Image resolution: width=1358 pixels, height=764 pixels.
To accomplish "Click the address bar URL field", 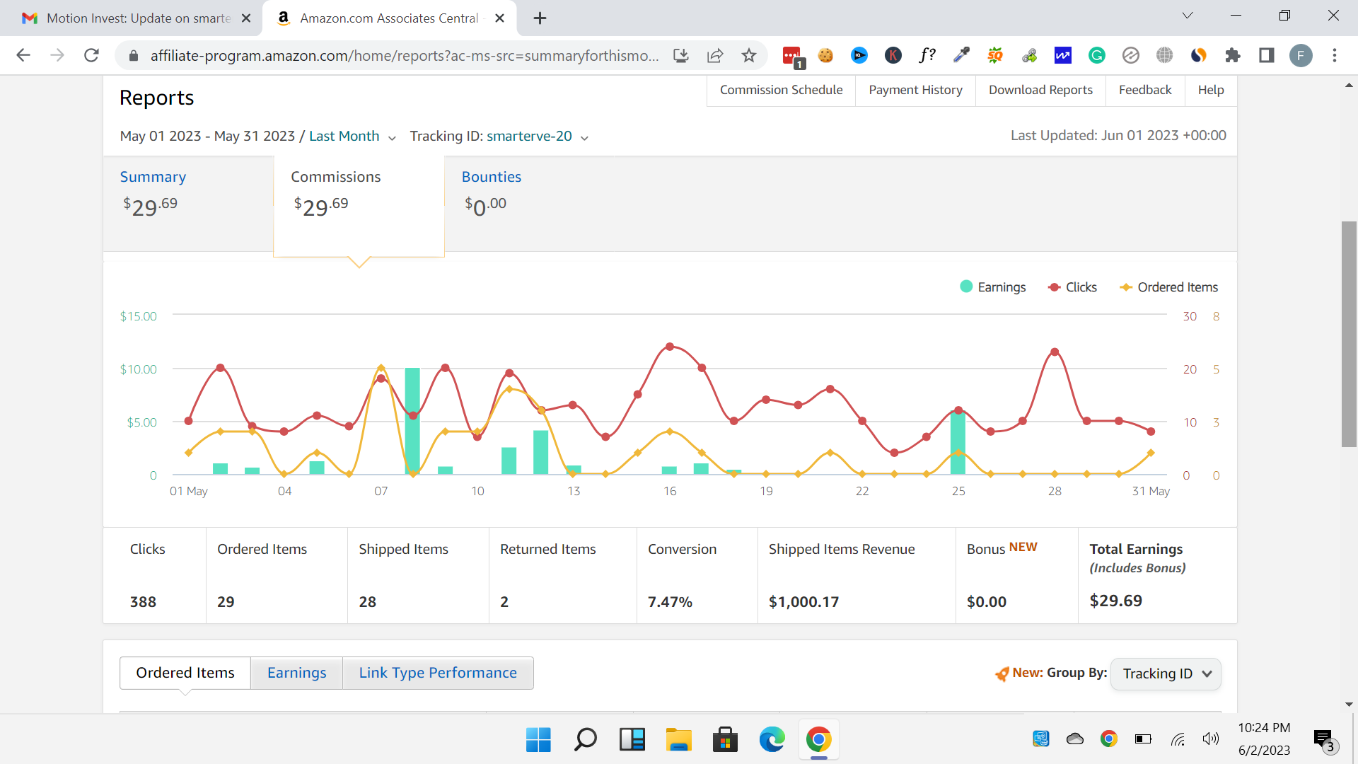I will click(x=405, y=56).
